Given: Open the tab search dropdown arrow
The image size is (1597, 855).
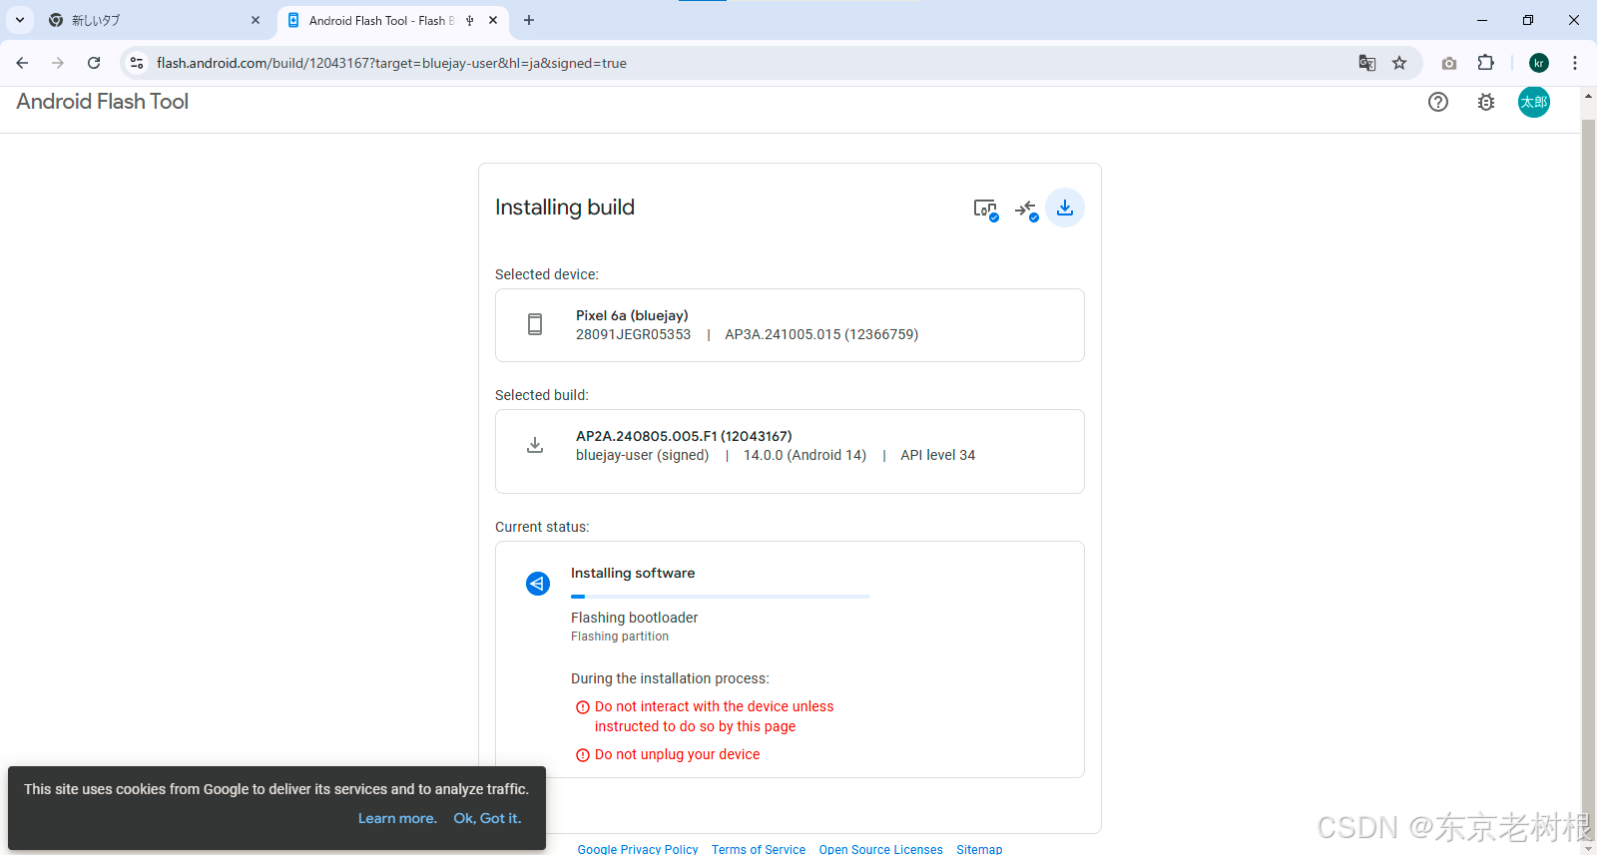Looking at the screenshot, I should [x=20, y=20].
